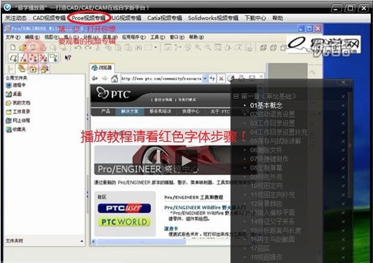Viewport: 373px width, 263px height.
Task: Toggle datum axis display icon
Action: (24, 58)
